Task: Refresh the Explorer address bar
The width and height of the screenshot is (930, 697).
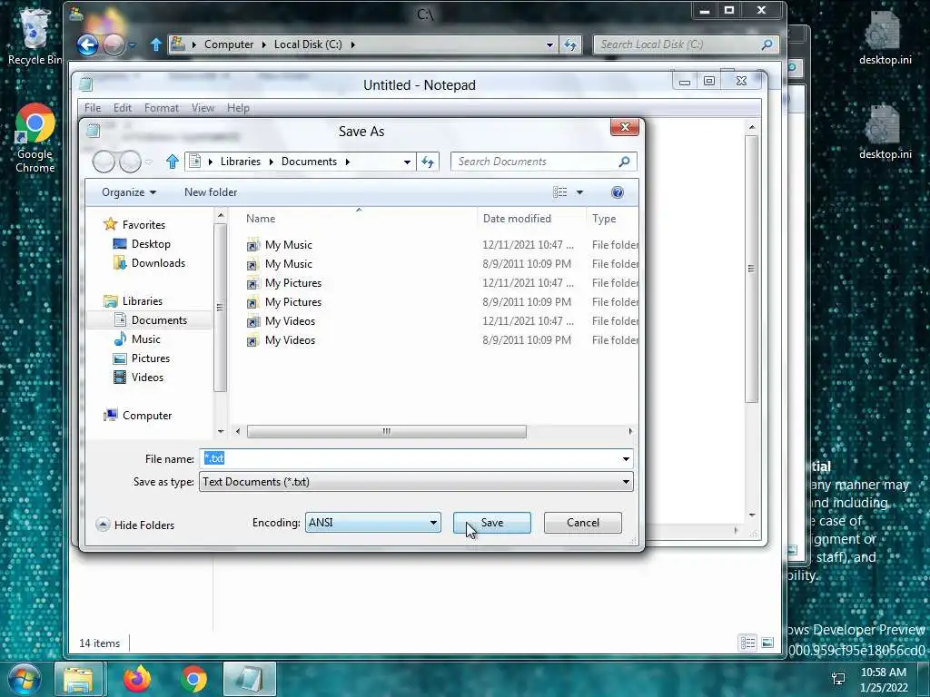Action: click(570, 44)
